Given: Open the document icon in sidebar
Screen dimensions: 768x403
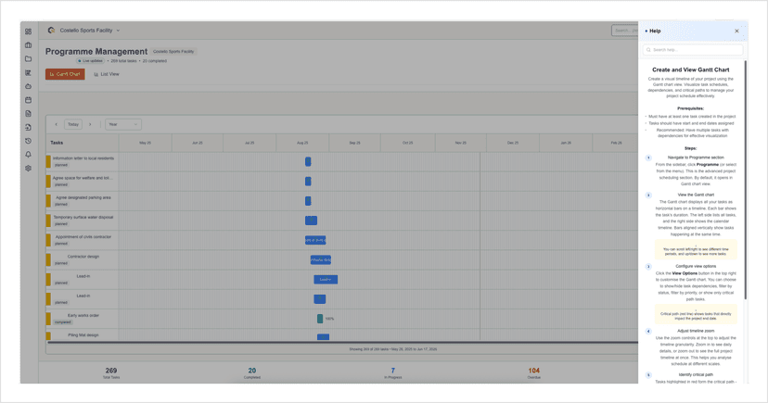Looking at the screenshot, I should 29,113.
